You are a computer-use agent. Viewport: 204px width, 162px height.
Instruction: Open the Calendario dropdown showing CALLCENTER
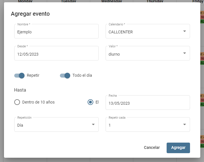click(148, 31)
